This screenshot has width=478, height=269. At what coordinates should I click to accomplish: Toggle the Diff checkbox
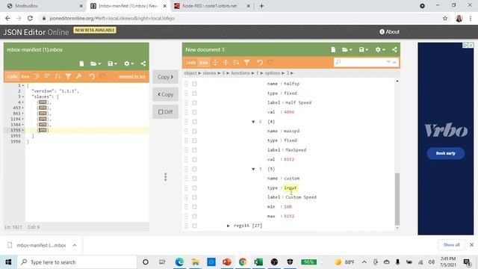point(165,112)
